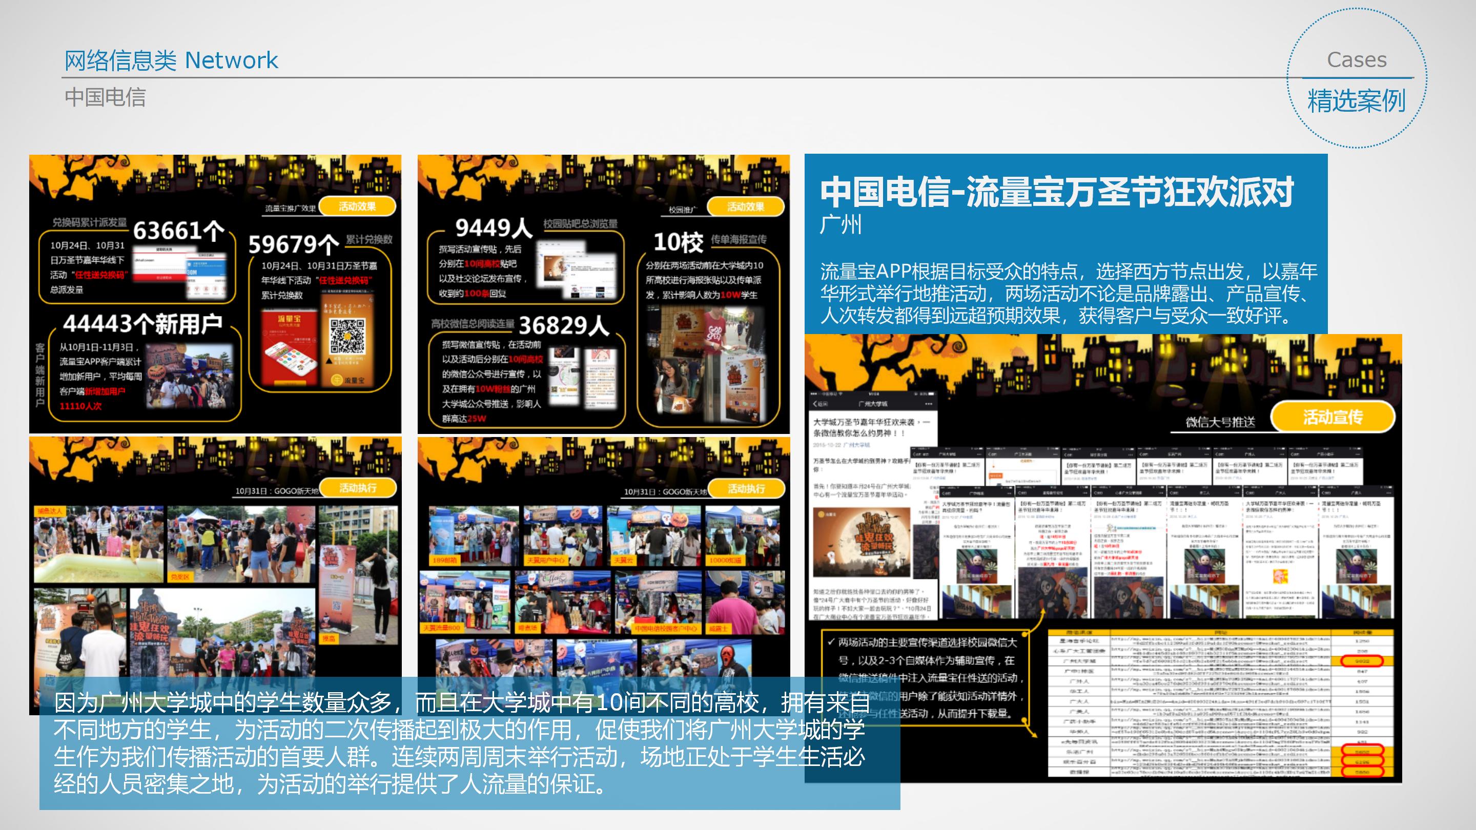This screenshot has height=830, width=1476.
Task: Click the blue caption box starting 因为广州大学城
Action: [x=458, y=743]
